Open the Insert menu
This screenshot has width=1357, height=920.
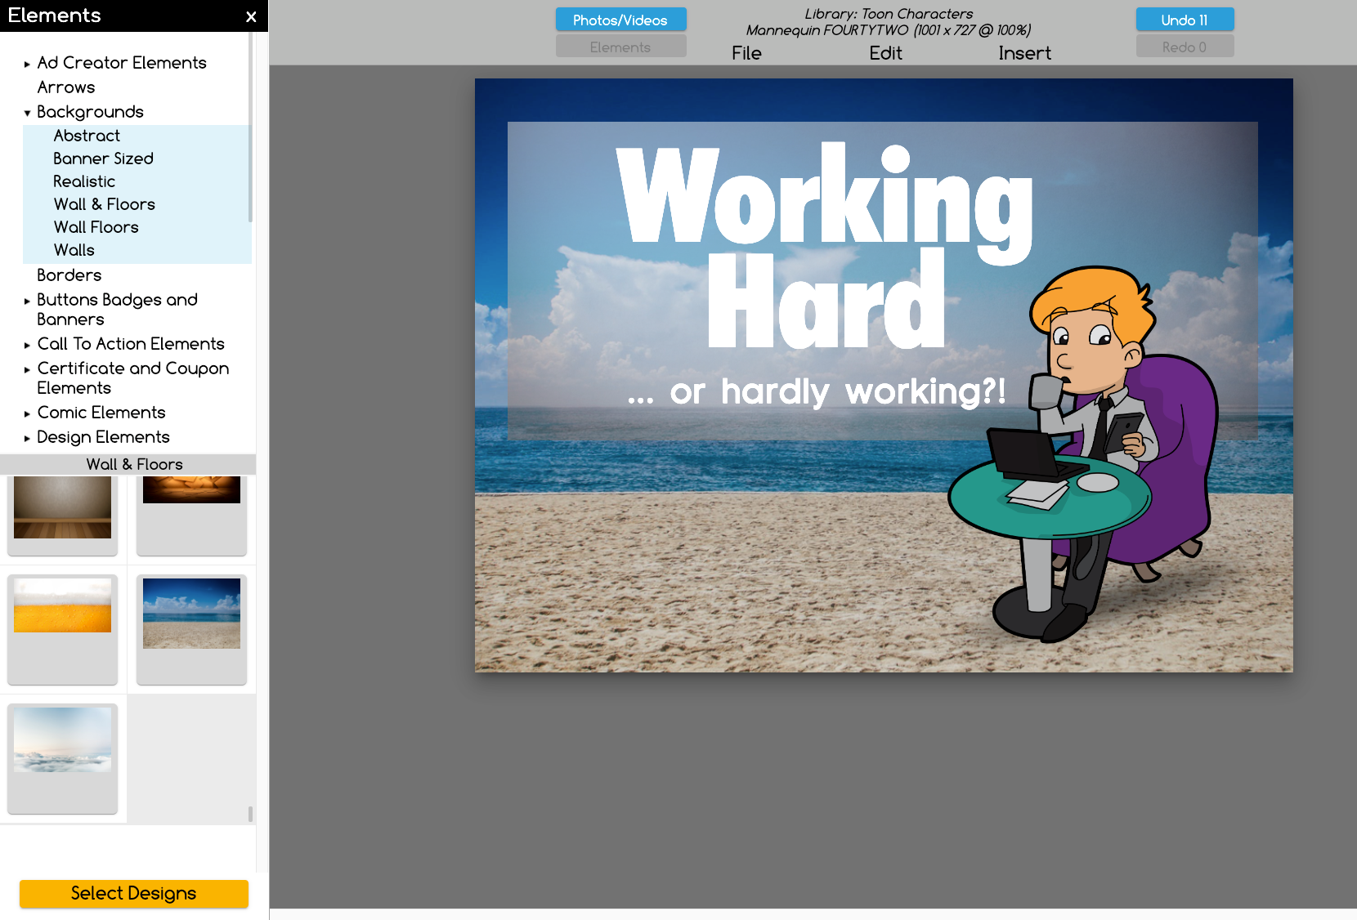point(1024,53)
